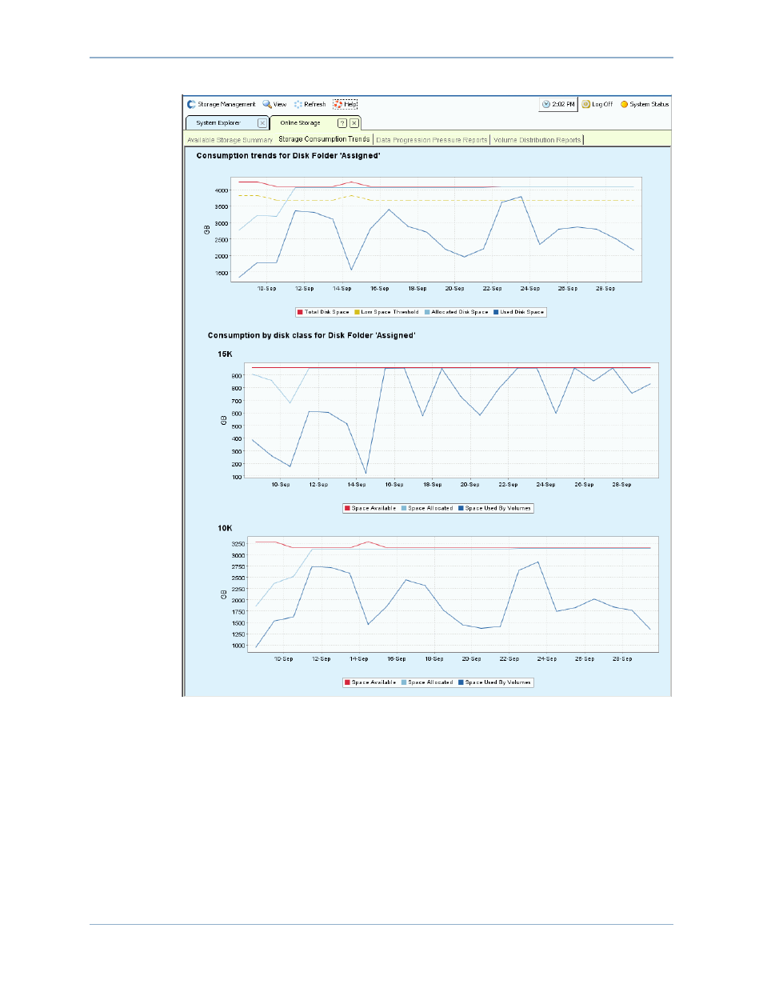Viewport: 763px width, 988px height.
Task: Click the Low Space Threshold legend swatch
Action: [358, 312]
